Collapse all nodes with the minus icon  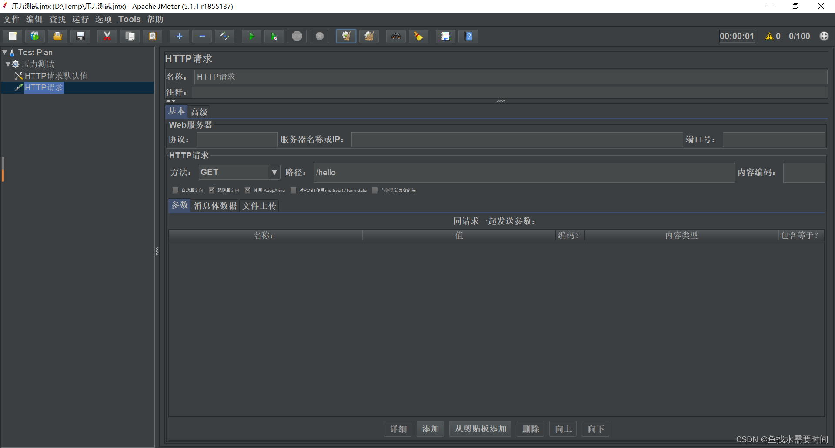coord(202,37)
